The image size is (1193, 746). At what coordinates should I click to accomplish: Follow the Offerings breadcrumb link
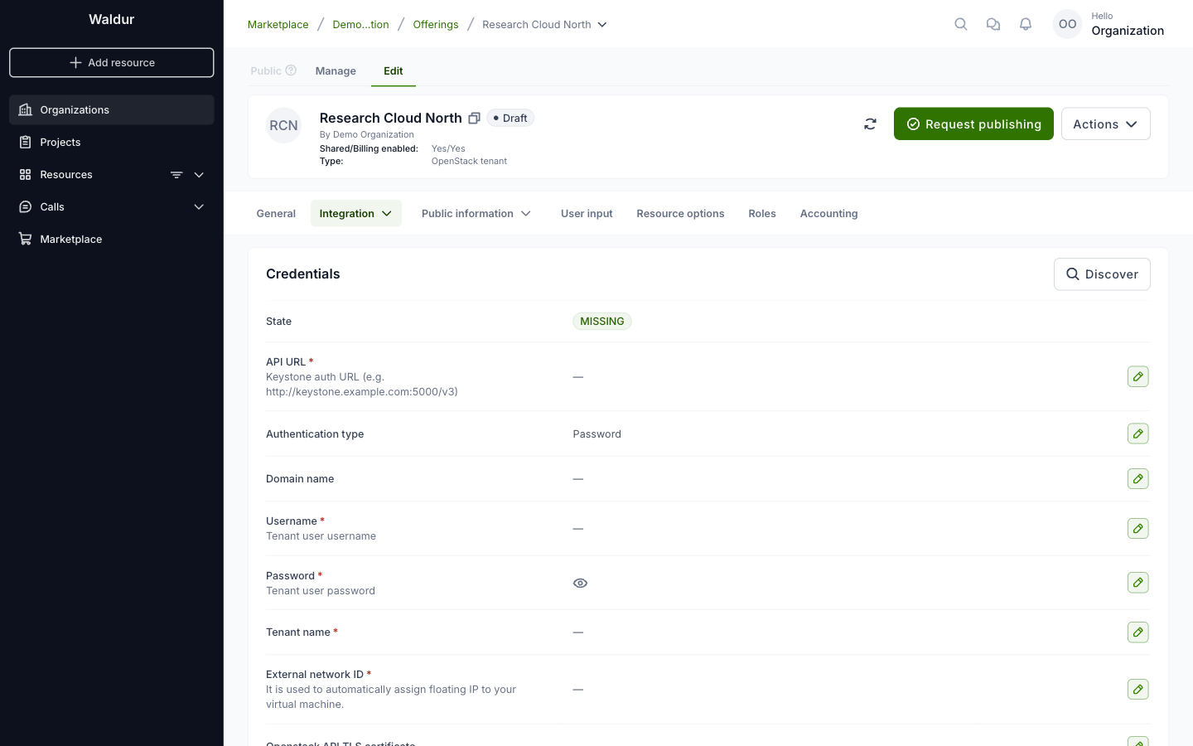[436, 25]
